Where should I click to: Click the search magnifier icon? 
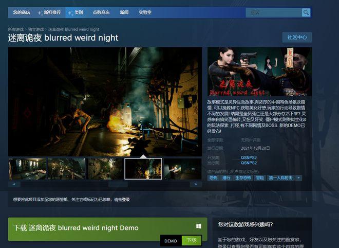(x=306, y=12)
